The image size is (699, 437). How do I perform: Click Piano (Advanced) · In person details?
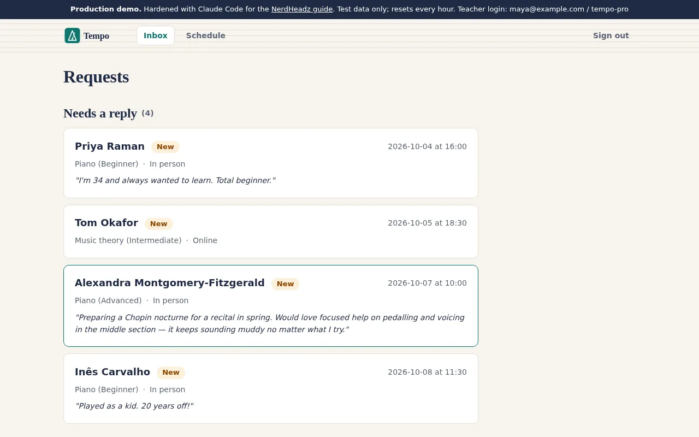tap(132, 300)
